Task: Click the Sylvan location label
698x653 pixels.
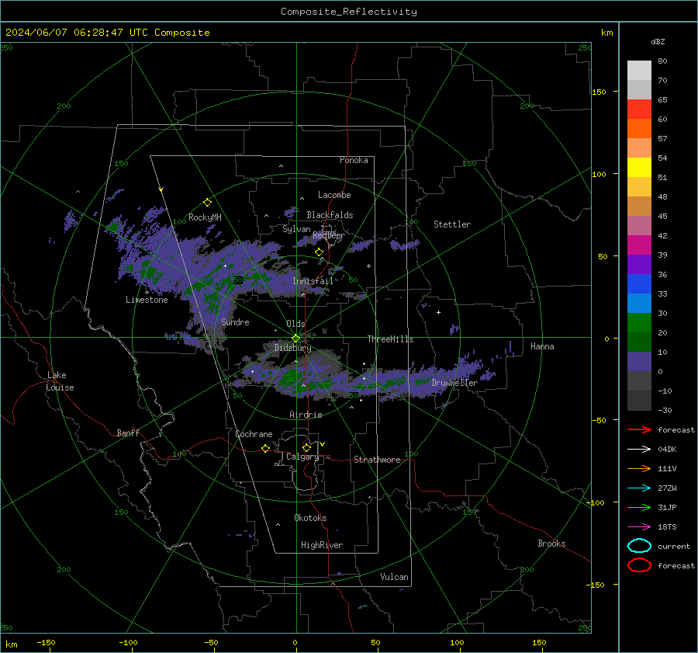Action: (296, 229)
